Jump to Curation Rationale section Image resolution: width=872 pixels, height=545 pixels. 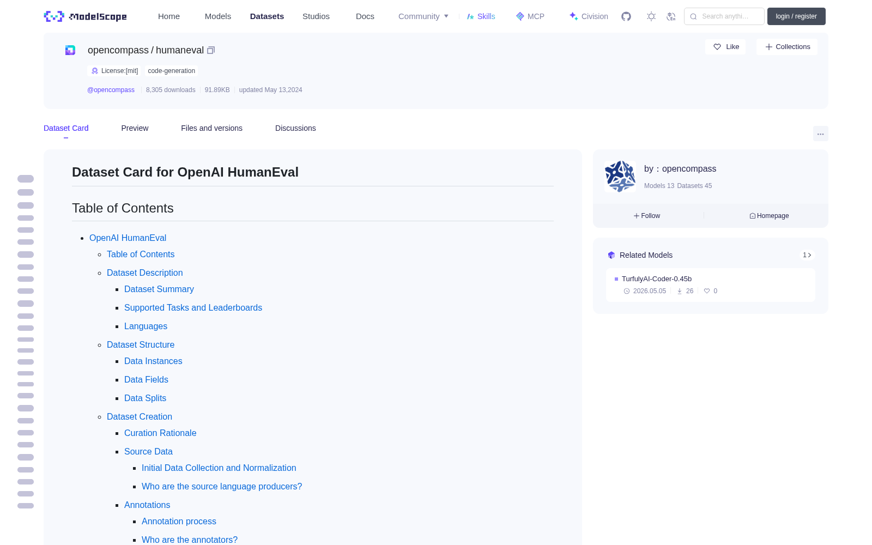point(160,433)
